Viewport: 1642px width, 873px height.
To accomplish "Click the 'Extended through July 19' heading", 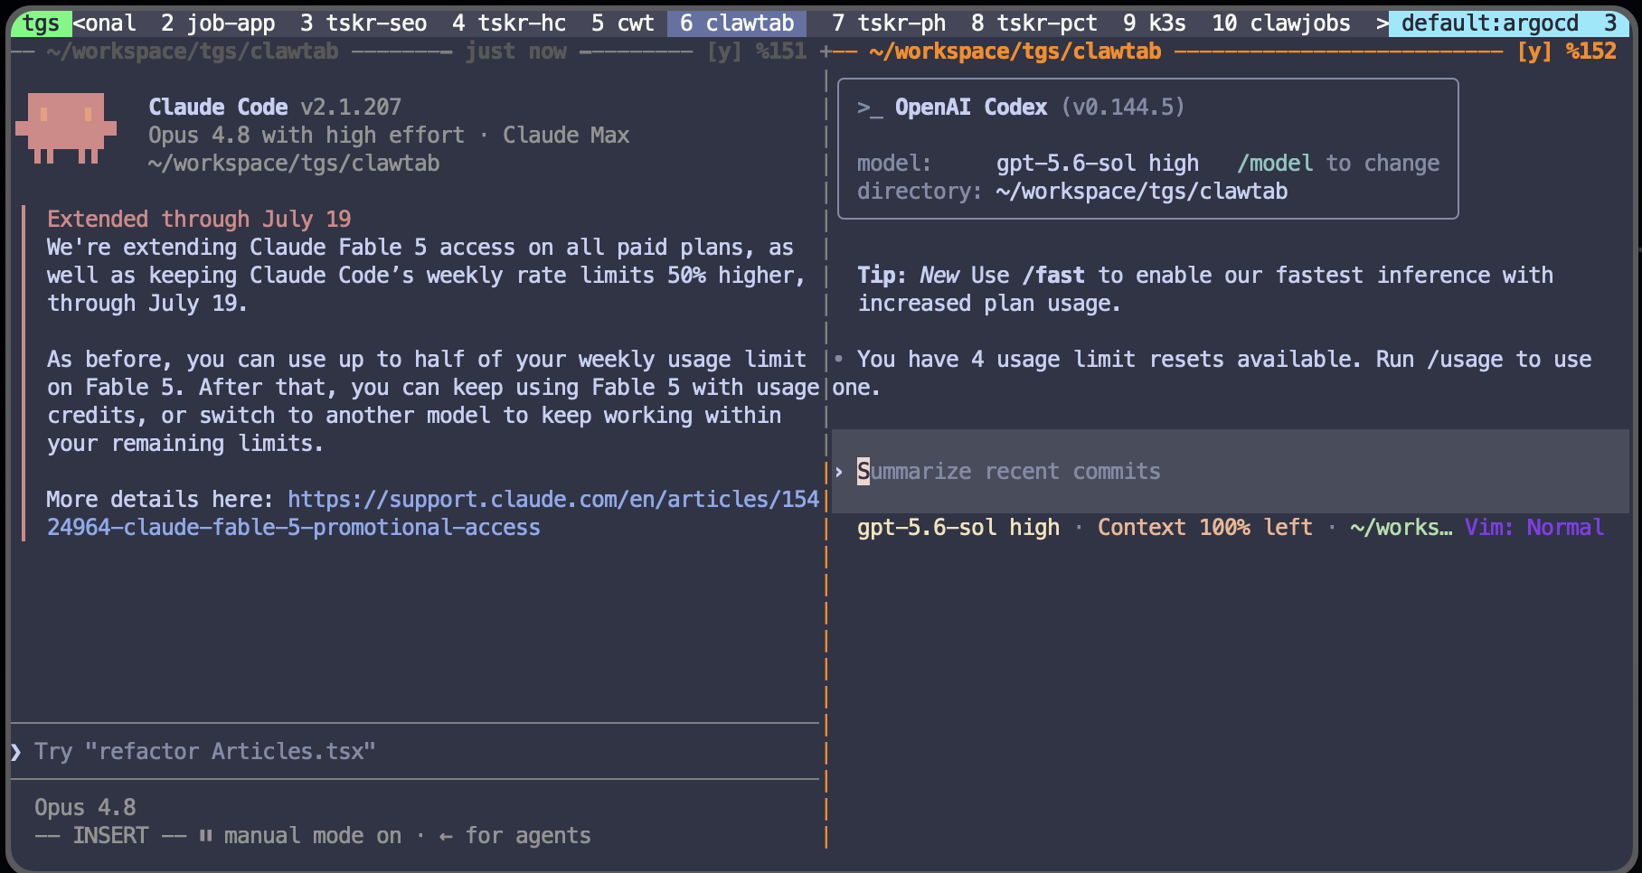I will 199,220.
